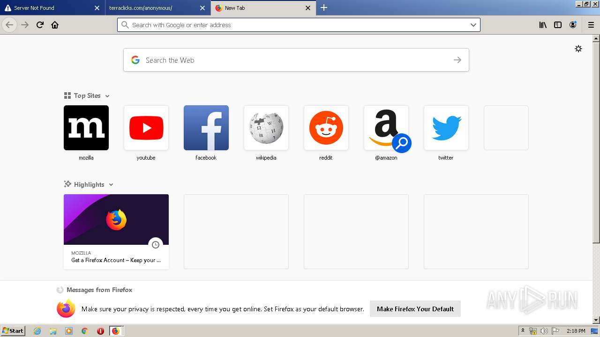Click Make Firefox Your Default button

point(415,309)
